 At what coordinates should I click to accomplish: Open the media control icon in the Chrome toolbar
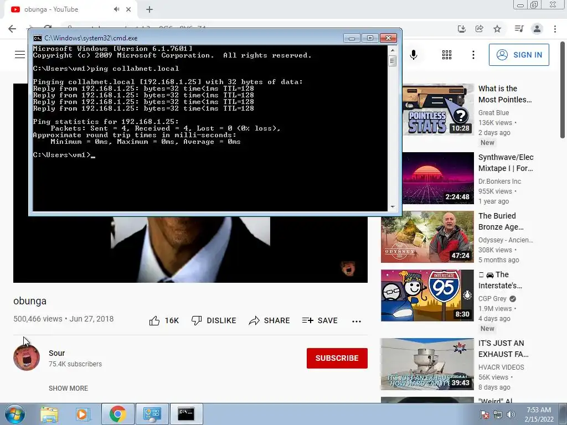click(x=519, y=29)
